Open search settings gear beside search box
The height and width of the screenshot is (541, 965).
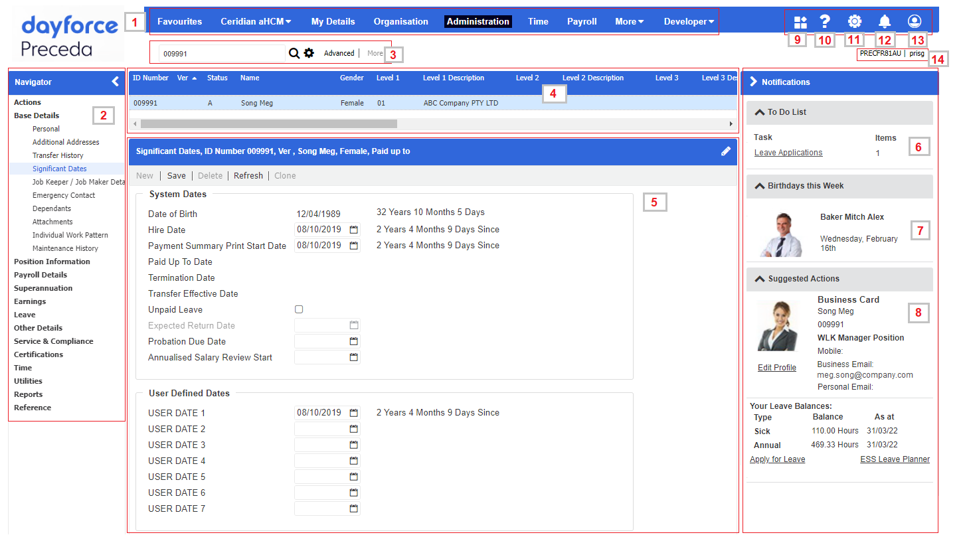309,53
